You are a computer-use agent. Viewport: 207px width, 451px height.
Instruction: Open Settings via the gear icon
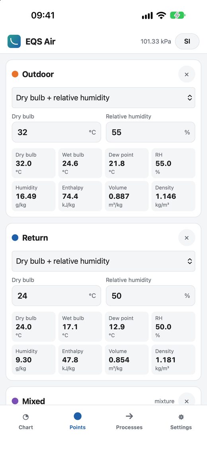pyautogui.click(x=181, y=417)
